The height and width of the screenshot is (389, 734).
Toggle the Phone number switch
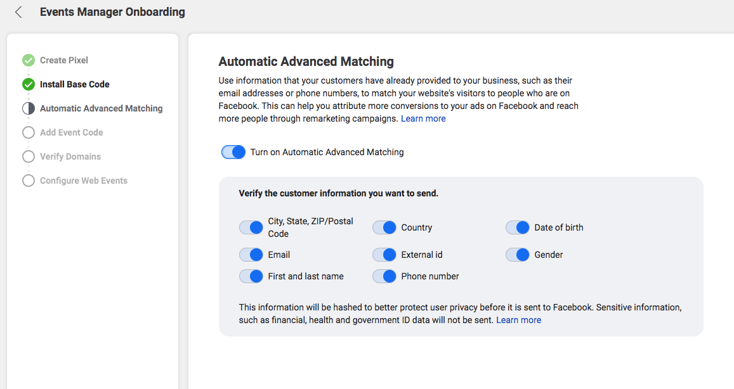(x=384, y=276)
